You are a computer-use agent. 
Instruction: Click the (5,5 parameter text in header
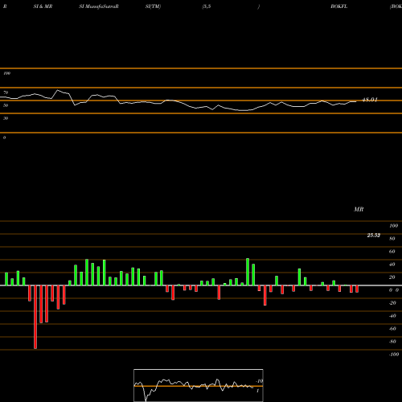point(207,6)
